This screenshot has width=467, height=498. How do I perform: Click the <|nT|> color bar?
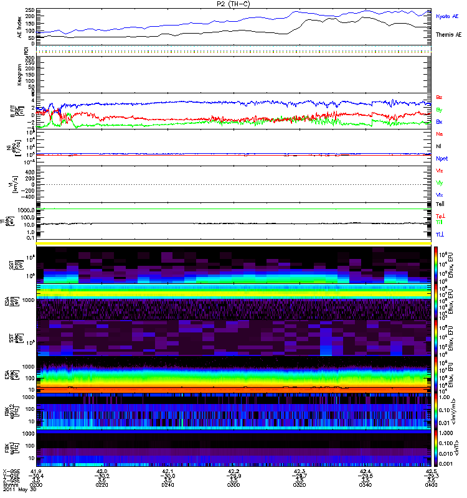[436, 448]
